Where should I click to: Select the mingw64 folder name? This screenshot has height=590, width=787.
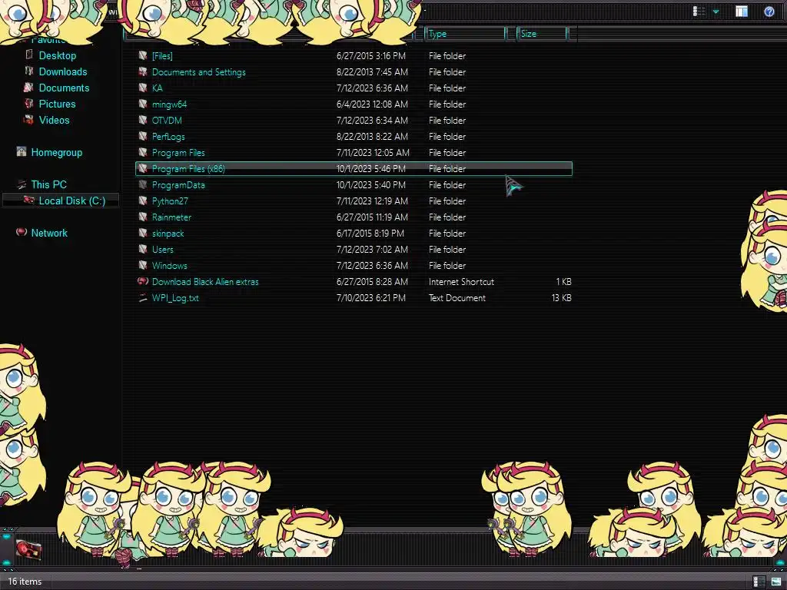point(169,104)
